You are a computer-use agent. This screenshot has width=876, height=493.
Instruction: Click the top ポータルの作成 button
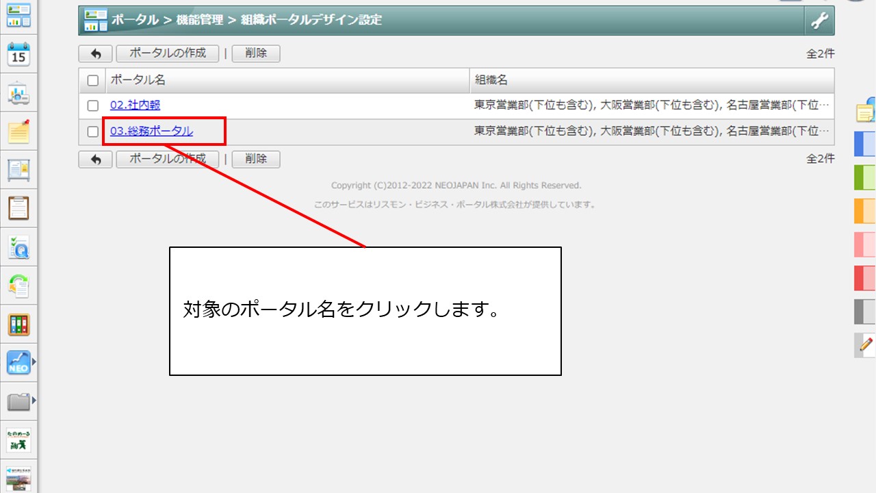coord(168,53)
